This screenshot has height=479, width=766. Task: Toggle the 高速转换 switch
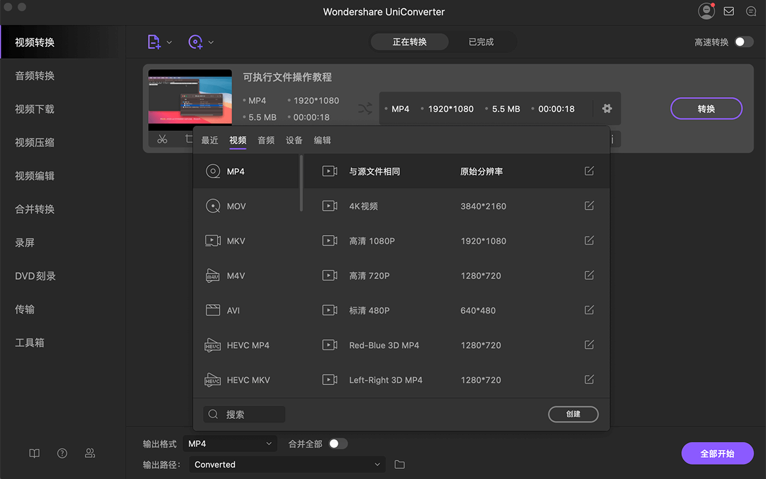point(744,42)
